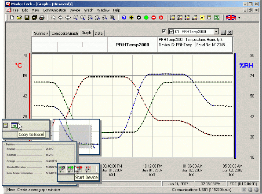Click the Open file folder icon

[x=19, y=18]
